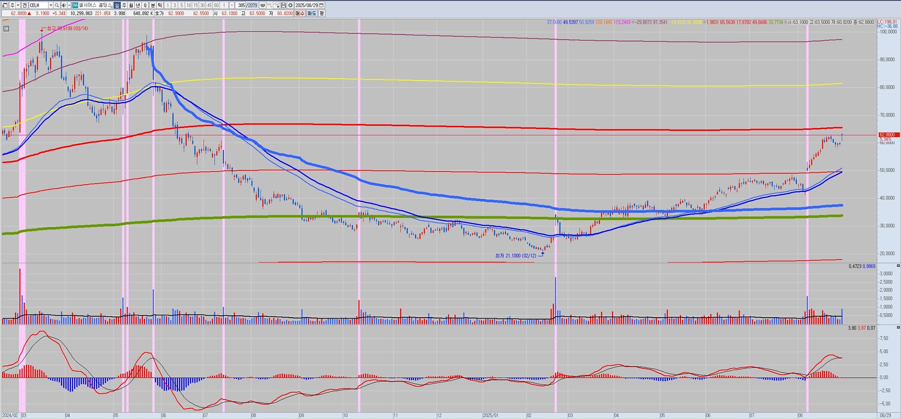Open the stock search magnifier
901x419 pixels.
57,5
